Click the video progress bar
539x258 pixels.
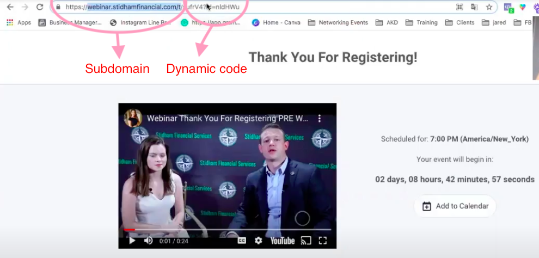click(x=227, y=230)
